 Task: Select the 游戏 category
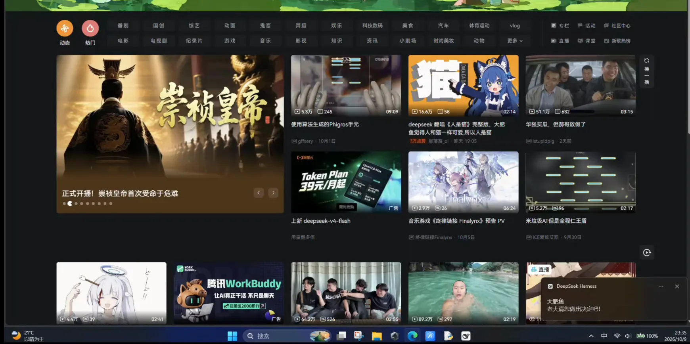230,41
